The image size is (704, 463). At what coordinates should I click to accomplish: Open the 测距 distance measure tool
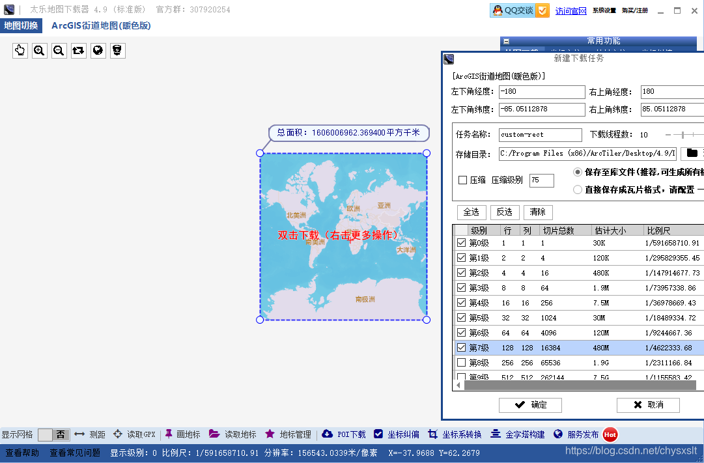pos(90,434)
